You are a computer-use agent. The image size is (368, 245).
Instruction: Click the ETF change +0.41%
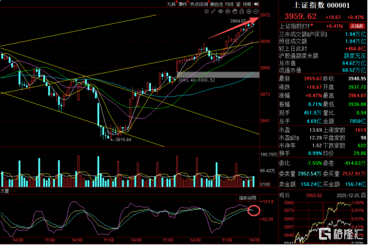tap(335, 26)
